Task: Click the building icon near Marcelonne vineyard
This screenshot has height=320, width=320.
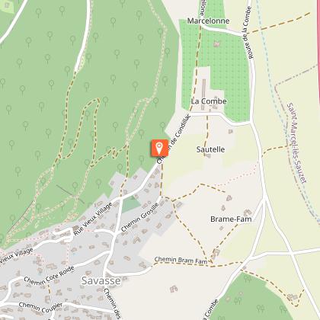Action: point(216,44)
